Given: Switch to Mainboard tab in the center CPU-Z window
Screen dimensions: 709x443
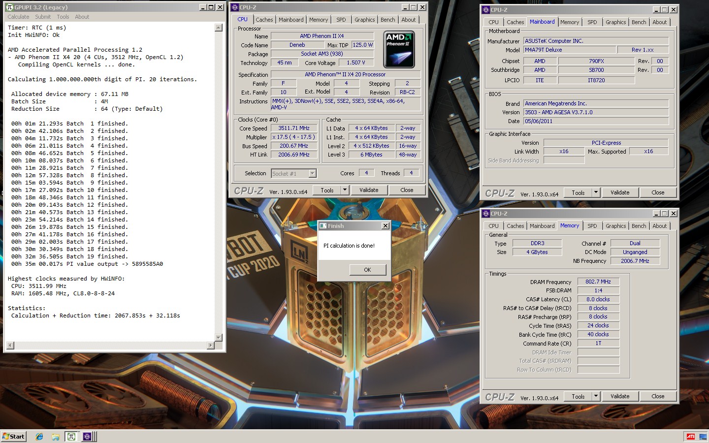Looking at the screenshot, I should tap(291, 20).
